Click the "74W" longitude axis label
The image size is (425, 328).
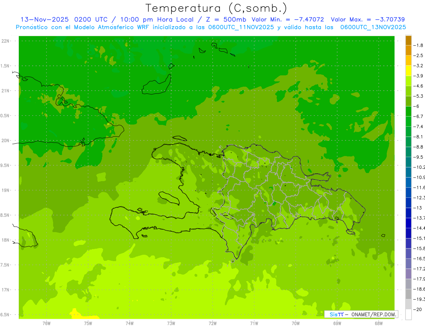130,323
